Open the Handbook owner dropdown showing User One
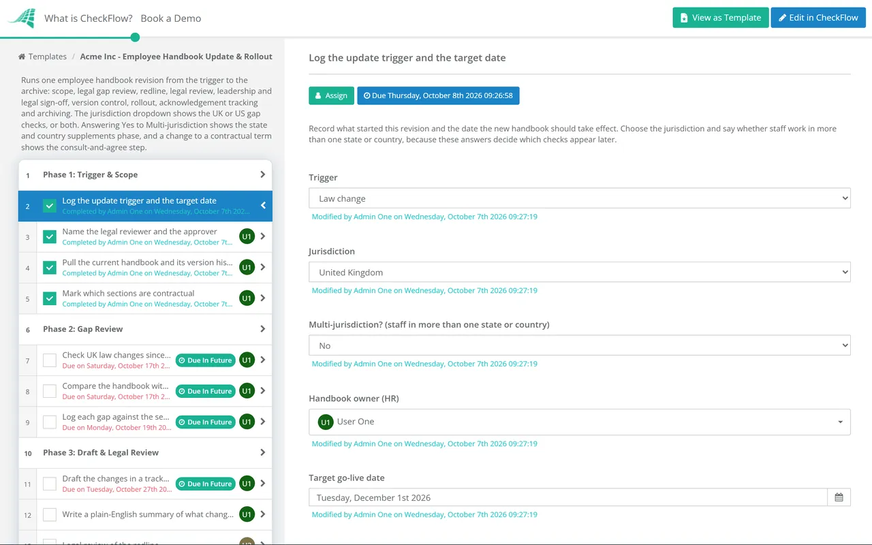872x545 pixels. pyautogui.click(x=580, y=422)
